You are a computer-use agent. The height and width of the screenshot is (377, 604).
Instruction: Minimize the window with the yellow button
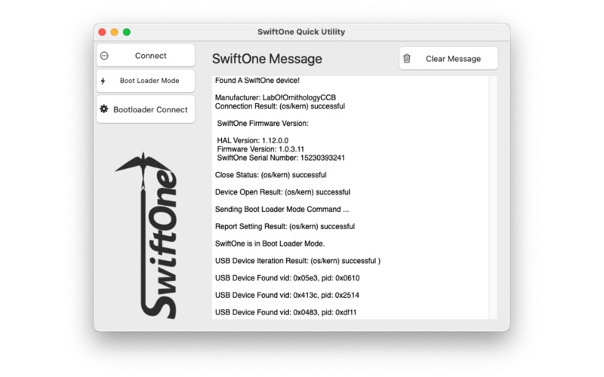click(x=115, y=32)
